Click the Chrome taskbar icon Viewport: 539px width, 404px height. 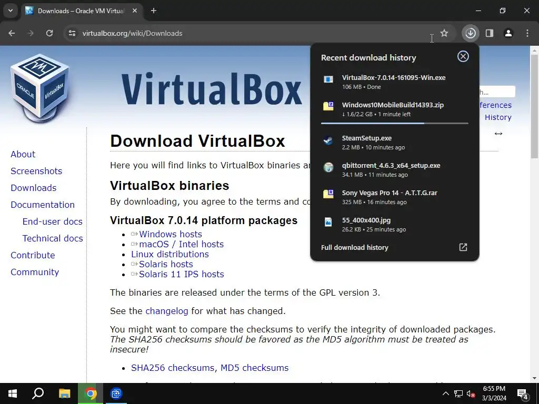pyautogui.click(x=91, y=393)
